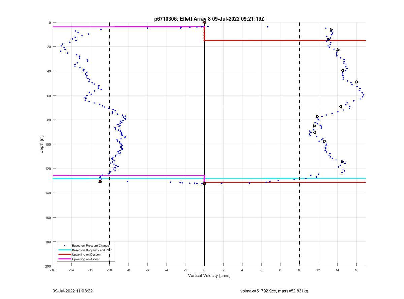
Task: Click the x-axis tick label '12'
Action: tap(318, 270)
